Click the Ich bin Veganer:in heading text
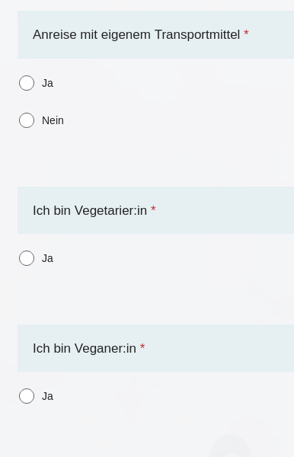 (x=85, y=348)
